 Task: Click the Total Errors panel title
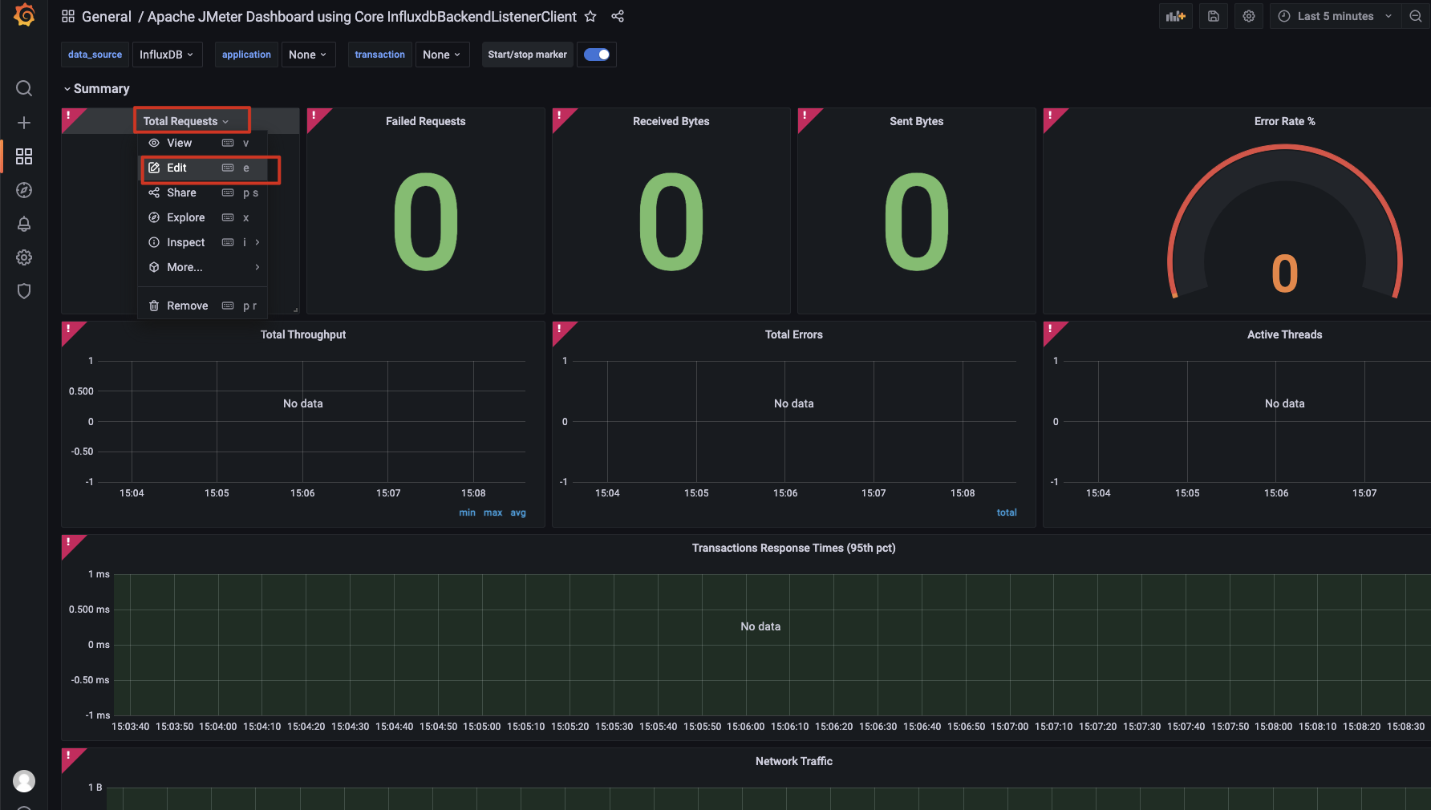(794, 334)
